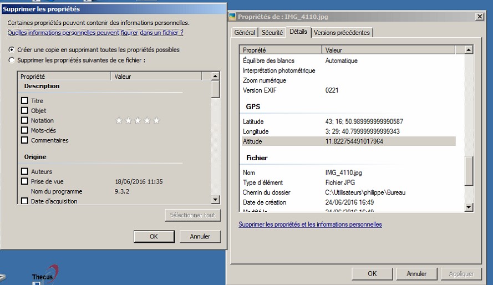Click Valeur column header in remove-properties list
493x285 pixels.
[x=156, y=77]
